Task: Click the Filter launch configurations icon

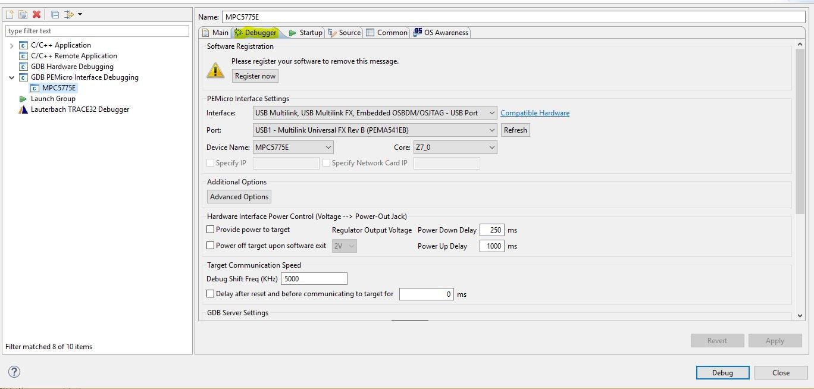Action: (70, 14)
